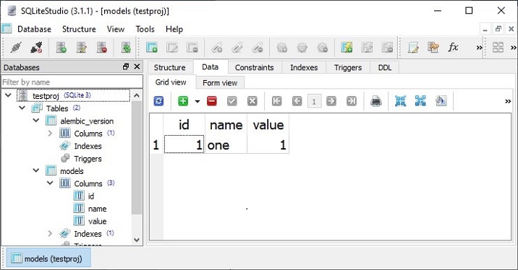Viewport: 518px width, 270px height.
Task: Click the Delete index toolbar icon
Action: (258, 48)
